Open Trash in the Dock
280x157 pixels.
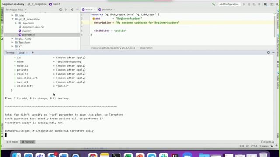pyautogui.click(x=263, y=155)
